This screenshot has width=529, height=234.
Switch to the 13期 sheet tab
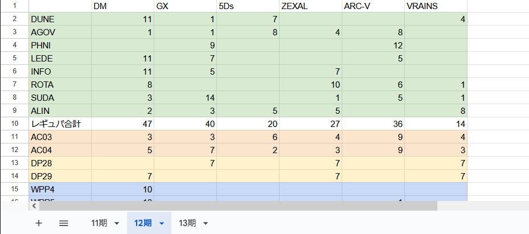point(187,223)
